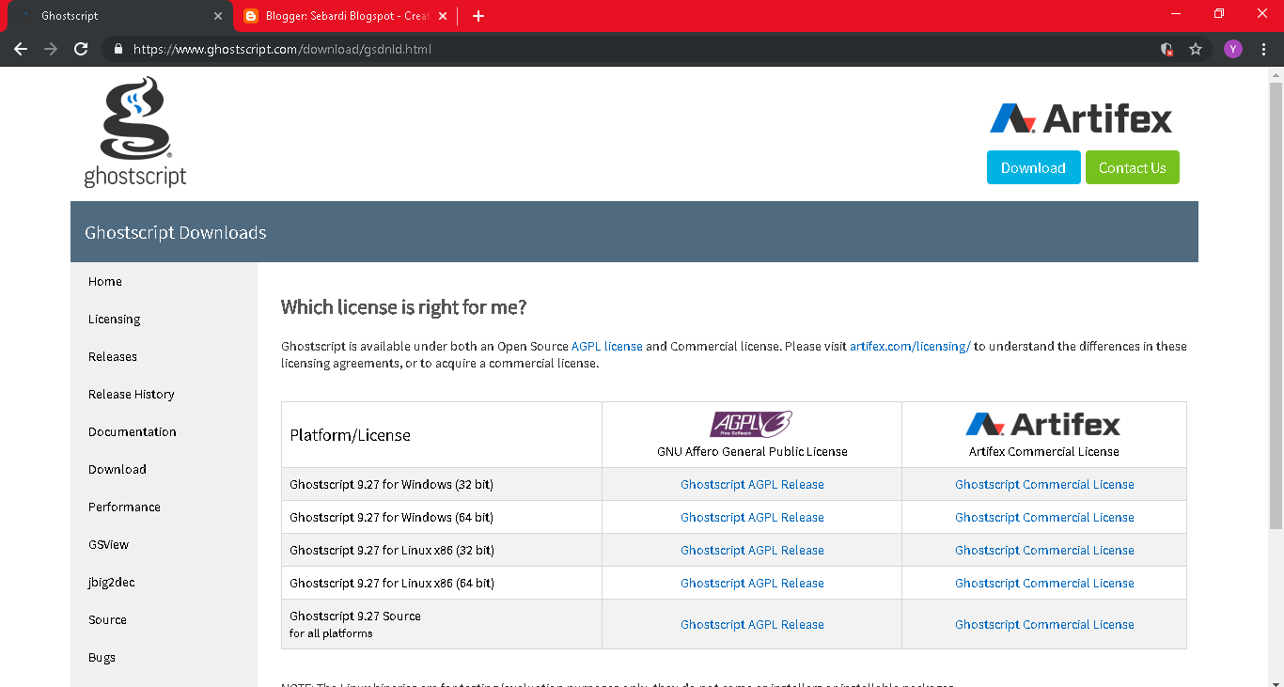Click the 'Ghostscript Downloads' banner heading

tap(176, 232)
